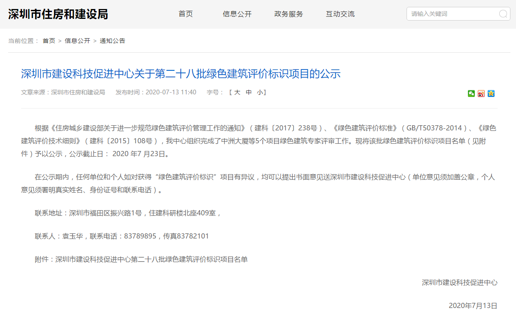Viewport: 516px width, 323px height.
Task: Go to 通知公告 in the breadcrumb
Action: pos(112,41)
